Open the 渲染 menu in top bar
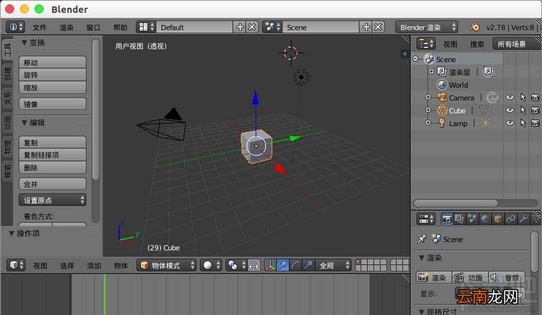 pyautogui.click(x=67, y=28)
